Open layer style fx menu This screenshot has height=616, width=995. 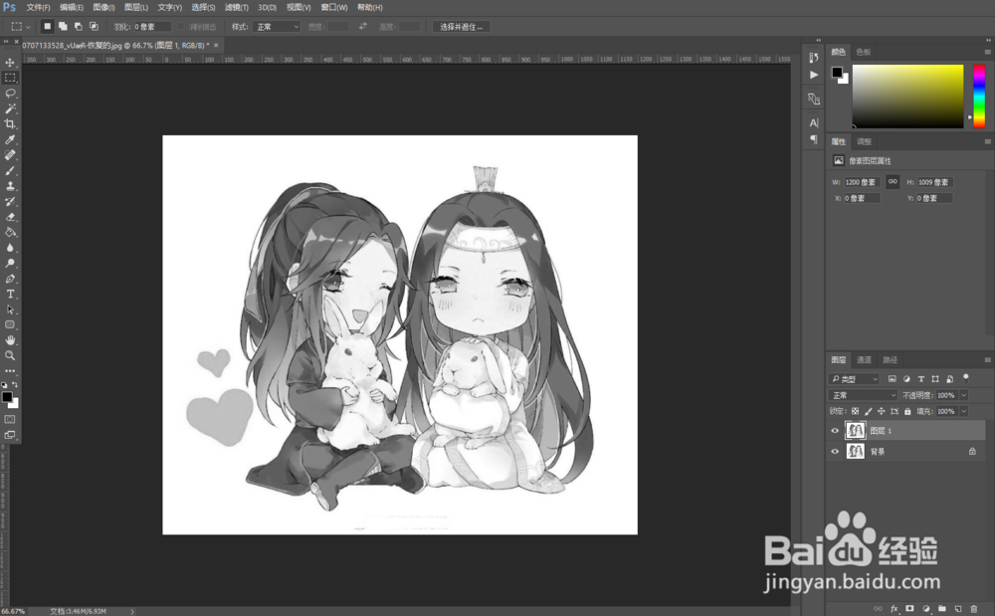pos(895,609)
